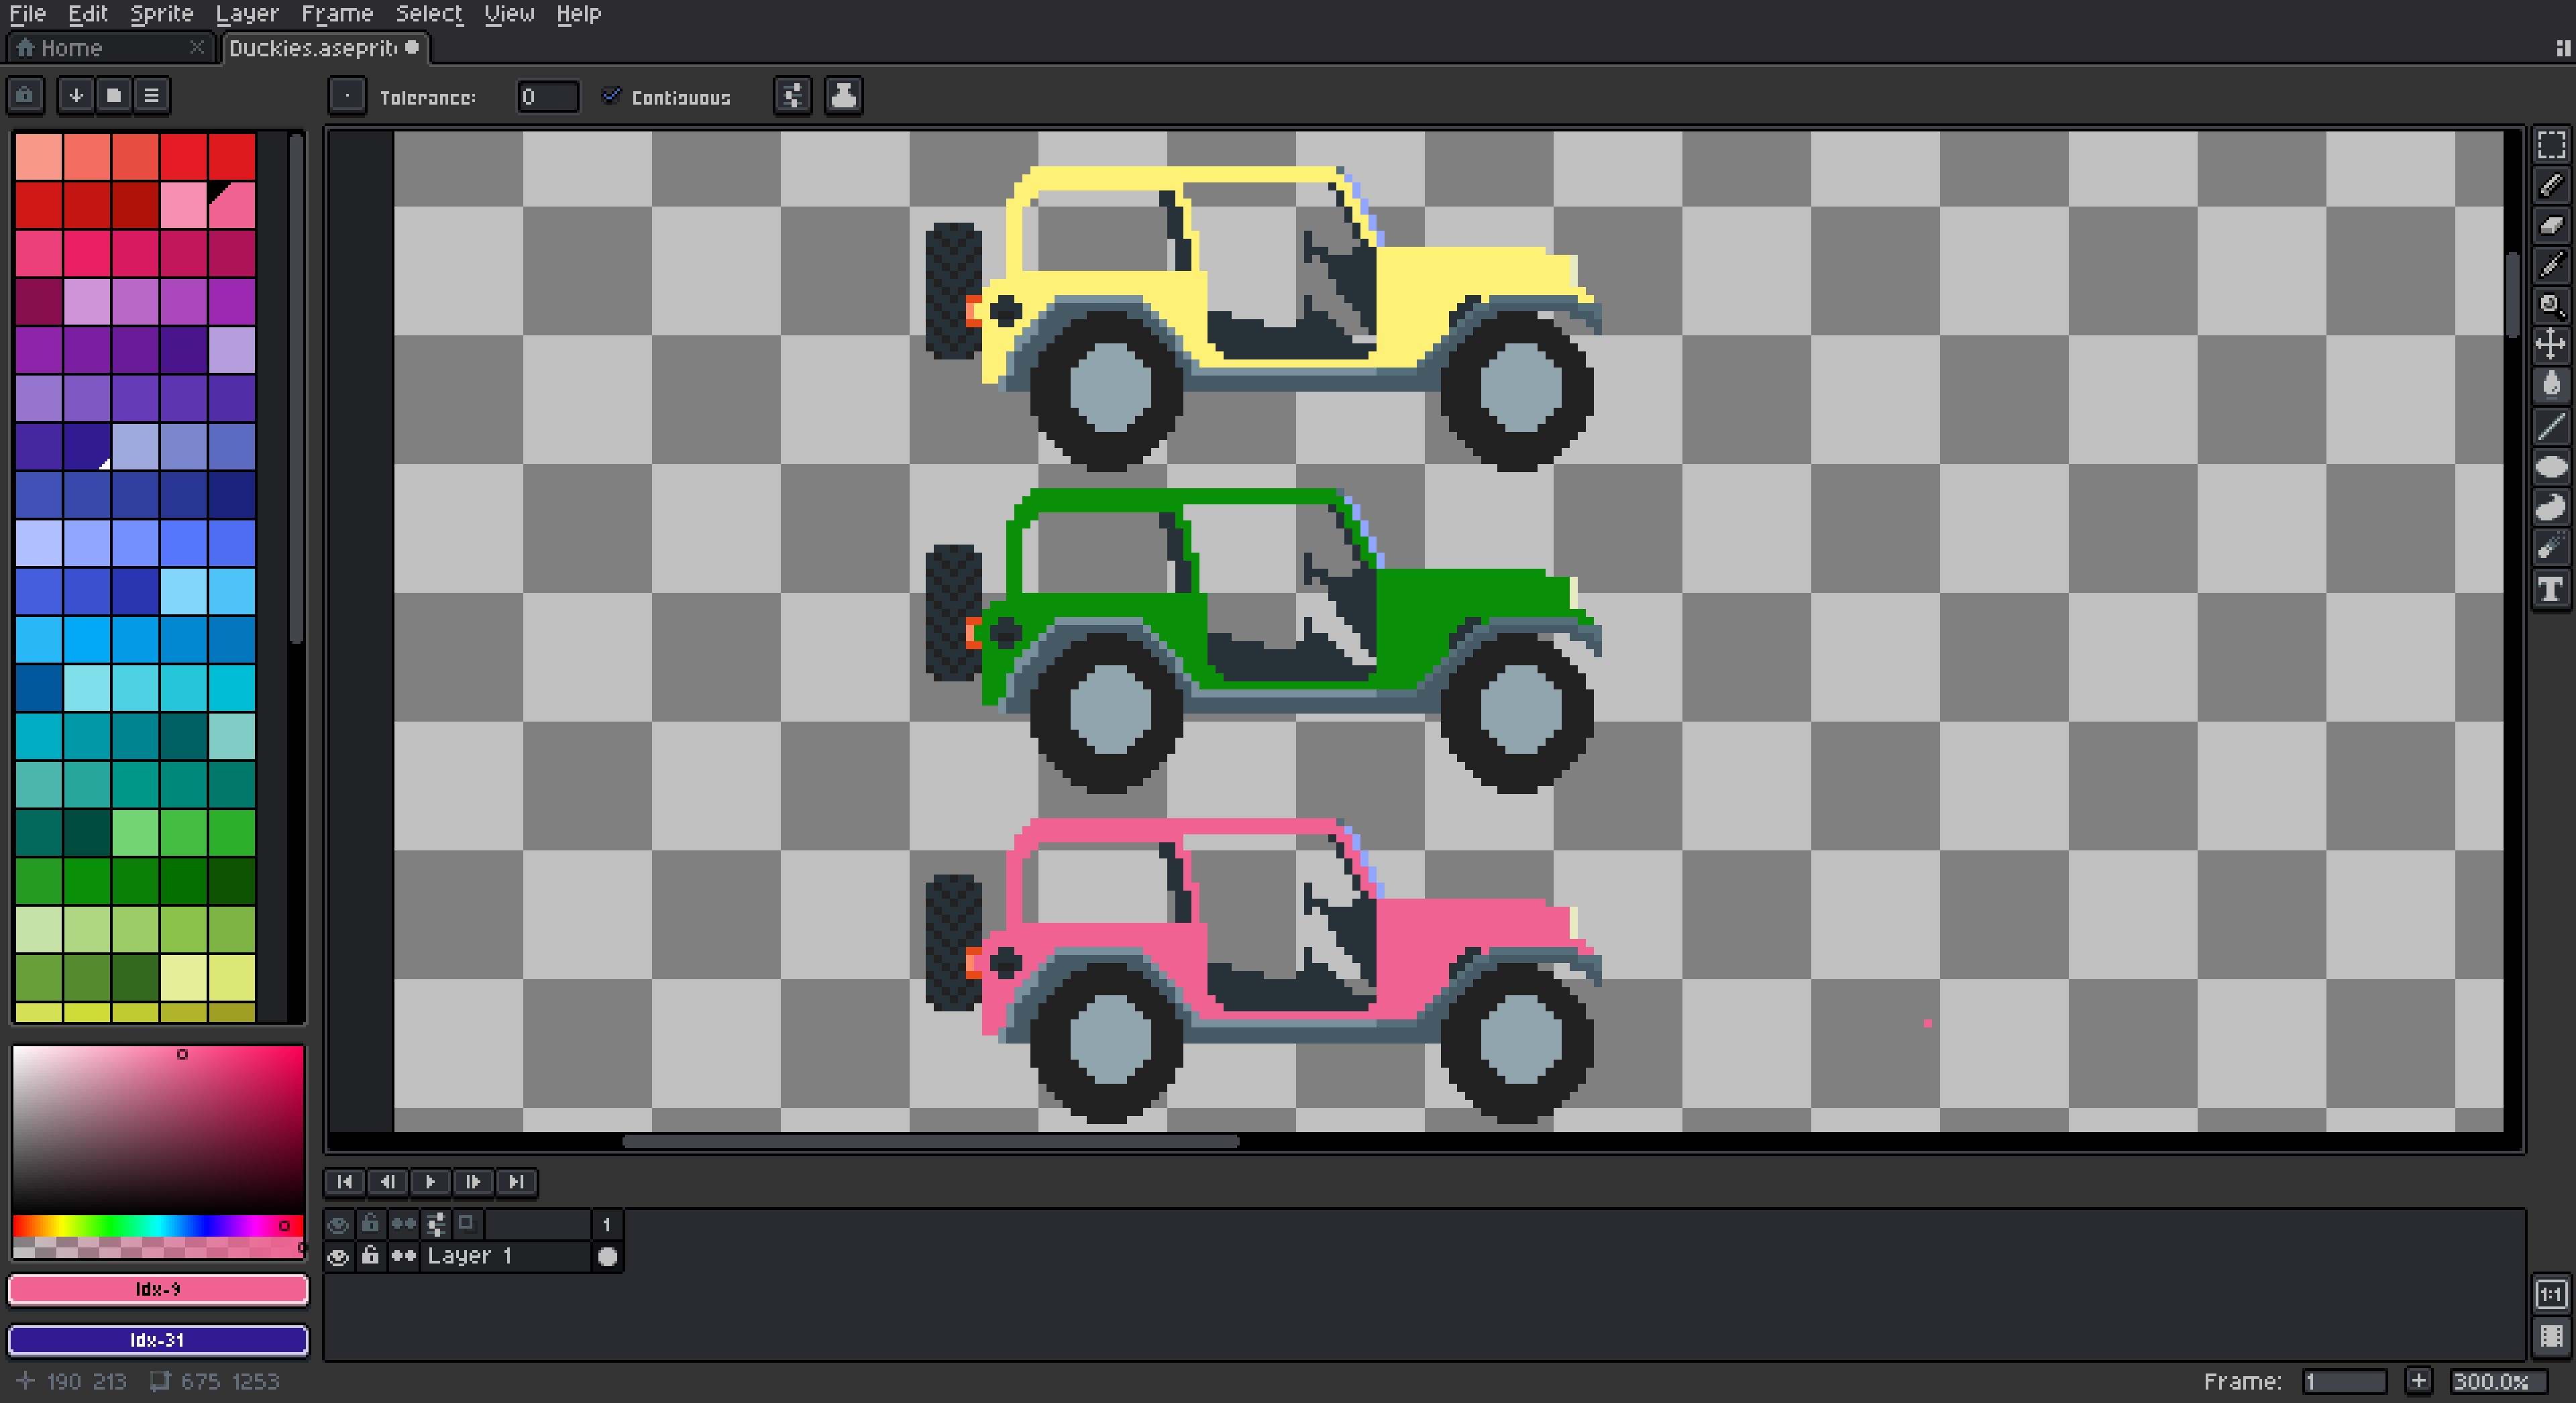Toggle lock on Layer 1
Viewport: 2576px width, 1403px height.
pos(371,1256)
